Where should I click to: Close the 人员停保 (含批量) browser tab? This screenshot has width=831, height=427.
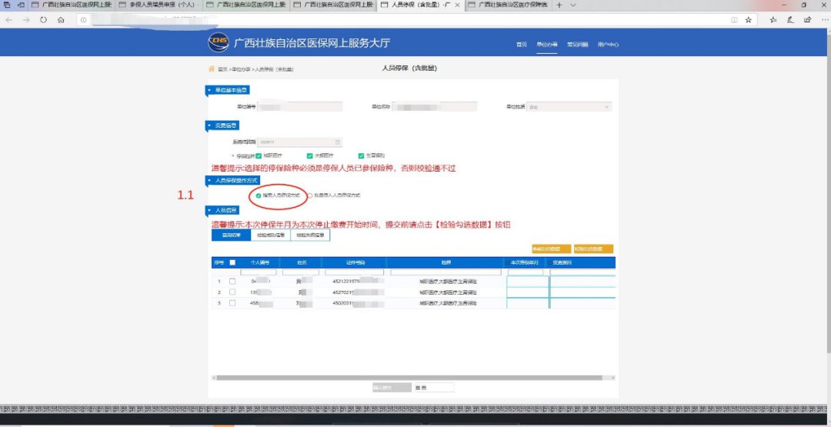(x=457, y=5)
